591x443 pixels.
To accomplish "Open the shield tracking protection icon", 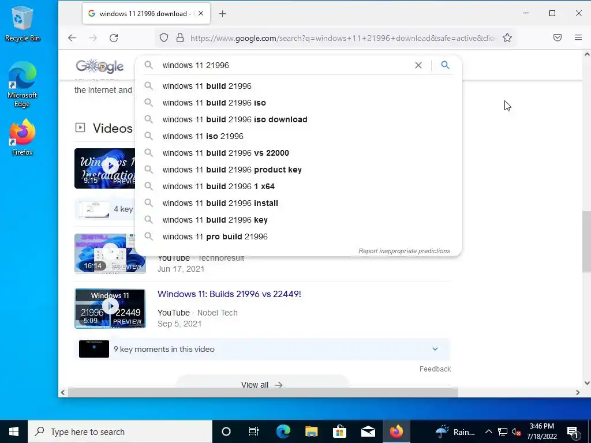I will click(x=163, y=37).
